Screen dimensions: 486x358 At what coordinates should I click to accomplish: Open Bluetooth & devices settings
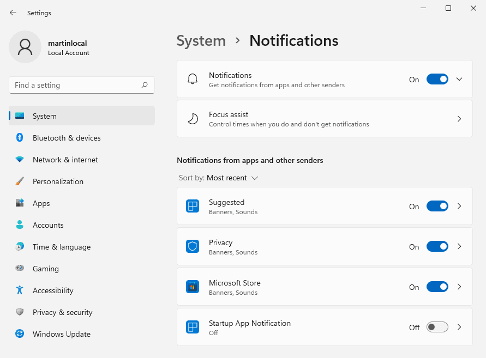coord(82,137)
